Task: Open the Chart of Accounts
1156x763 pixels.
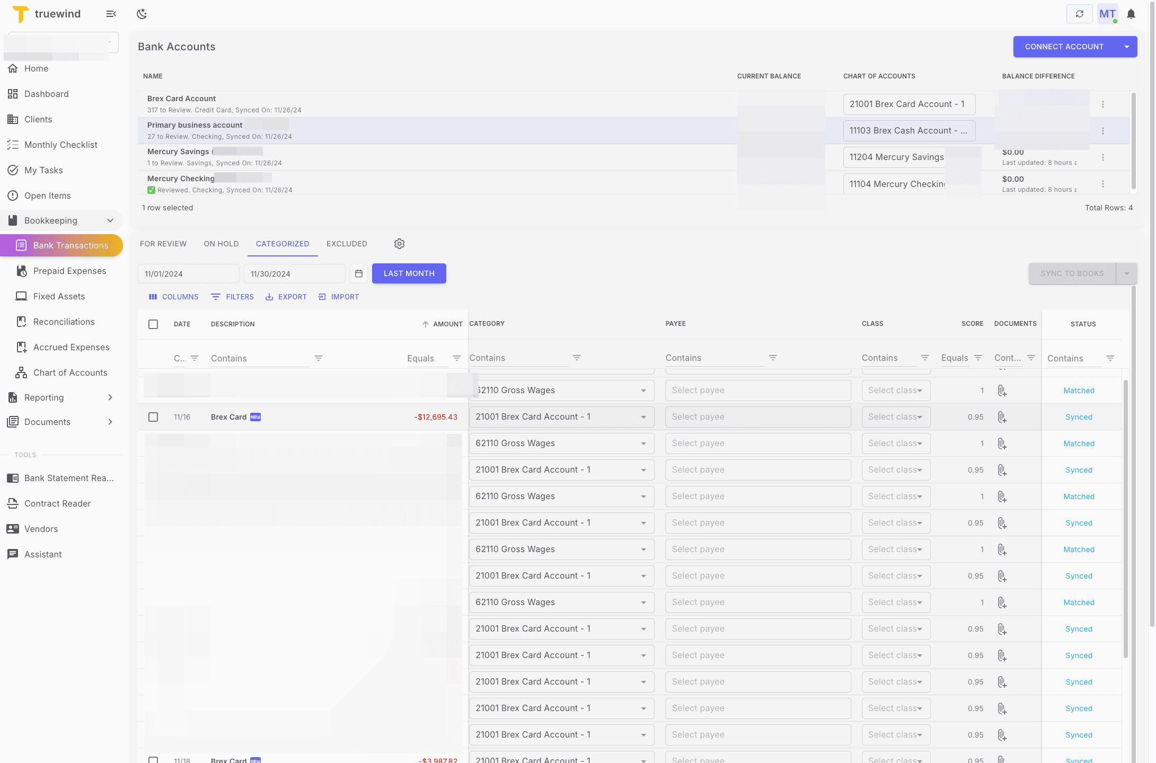Action: coord(69,372)
